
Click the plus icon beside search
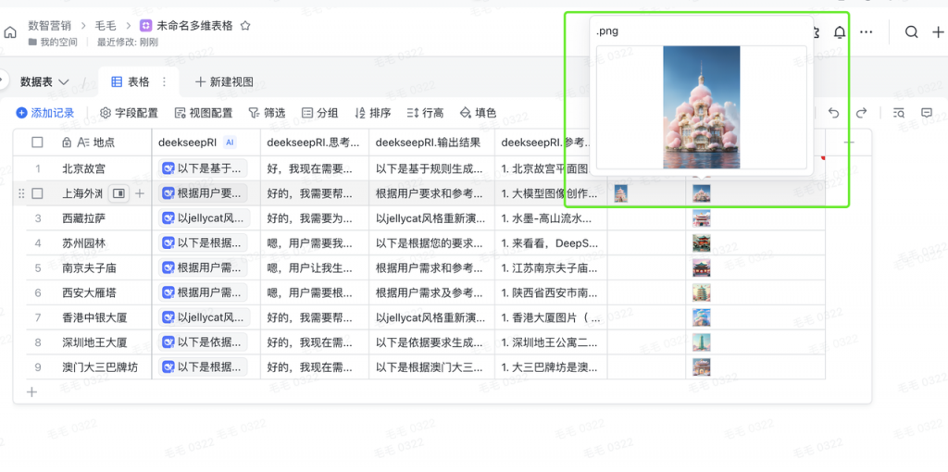click(x=939, y=32)
